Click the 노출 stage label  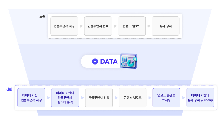[42, 17]
